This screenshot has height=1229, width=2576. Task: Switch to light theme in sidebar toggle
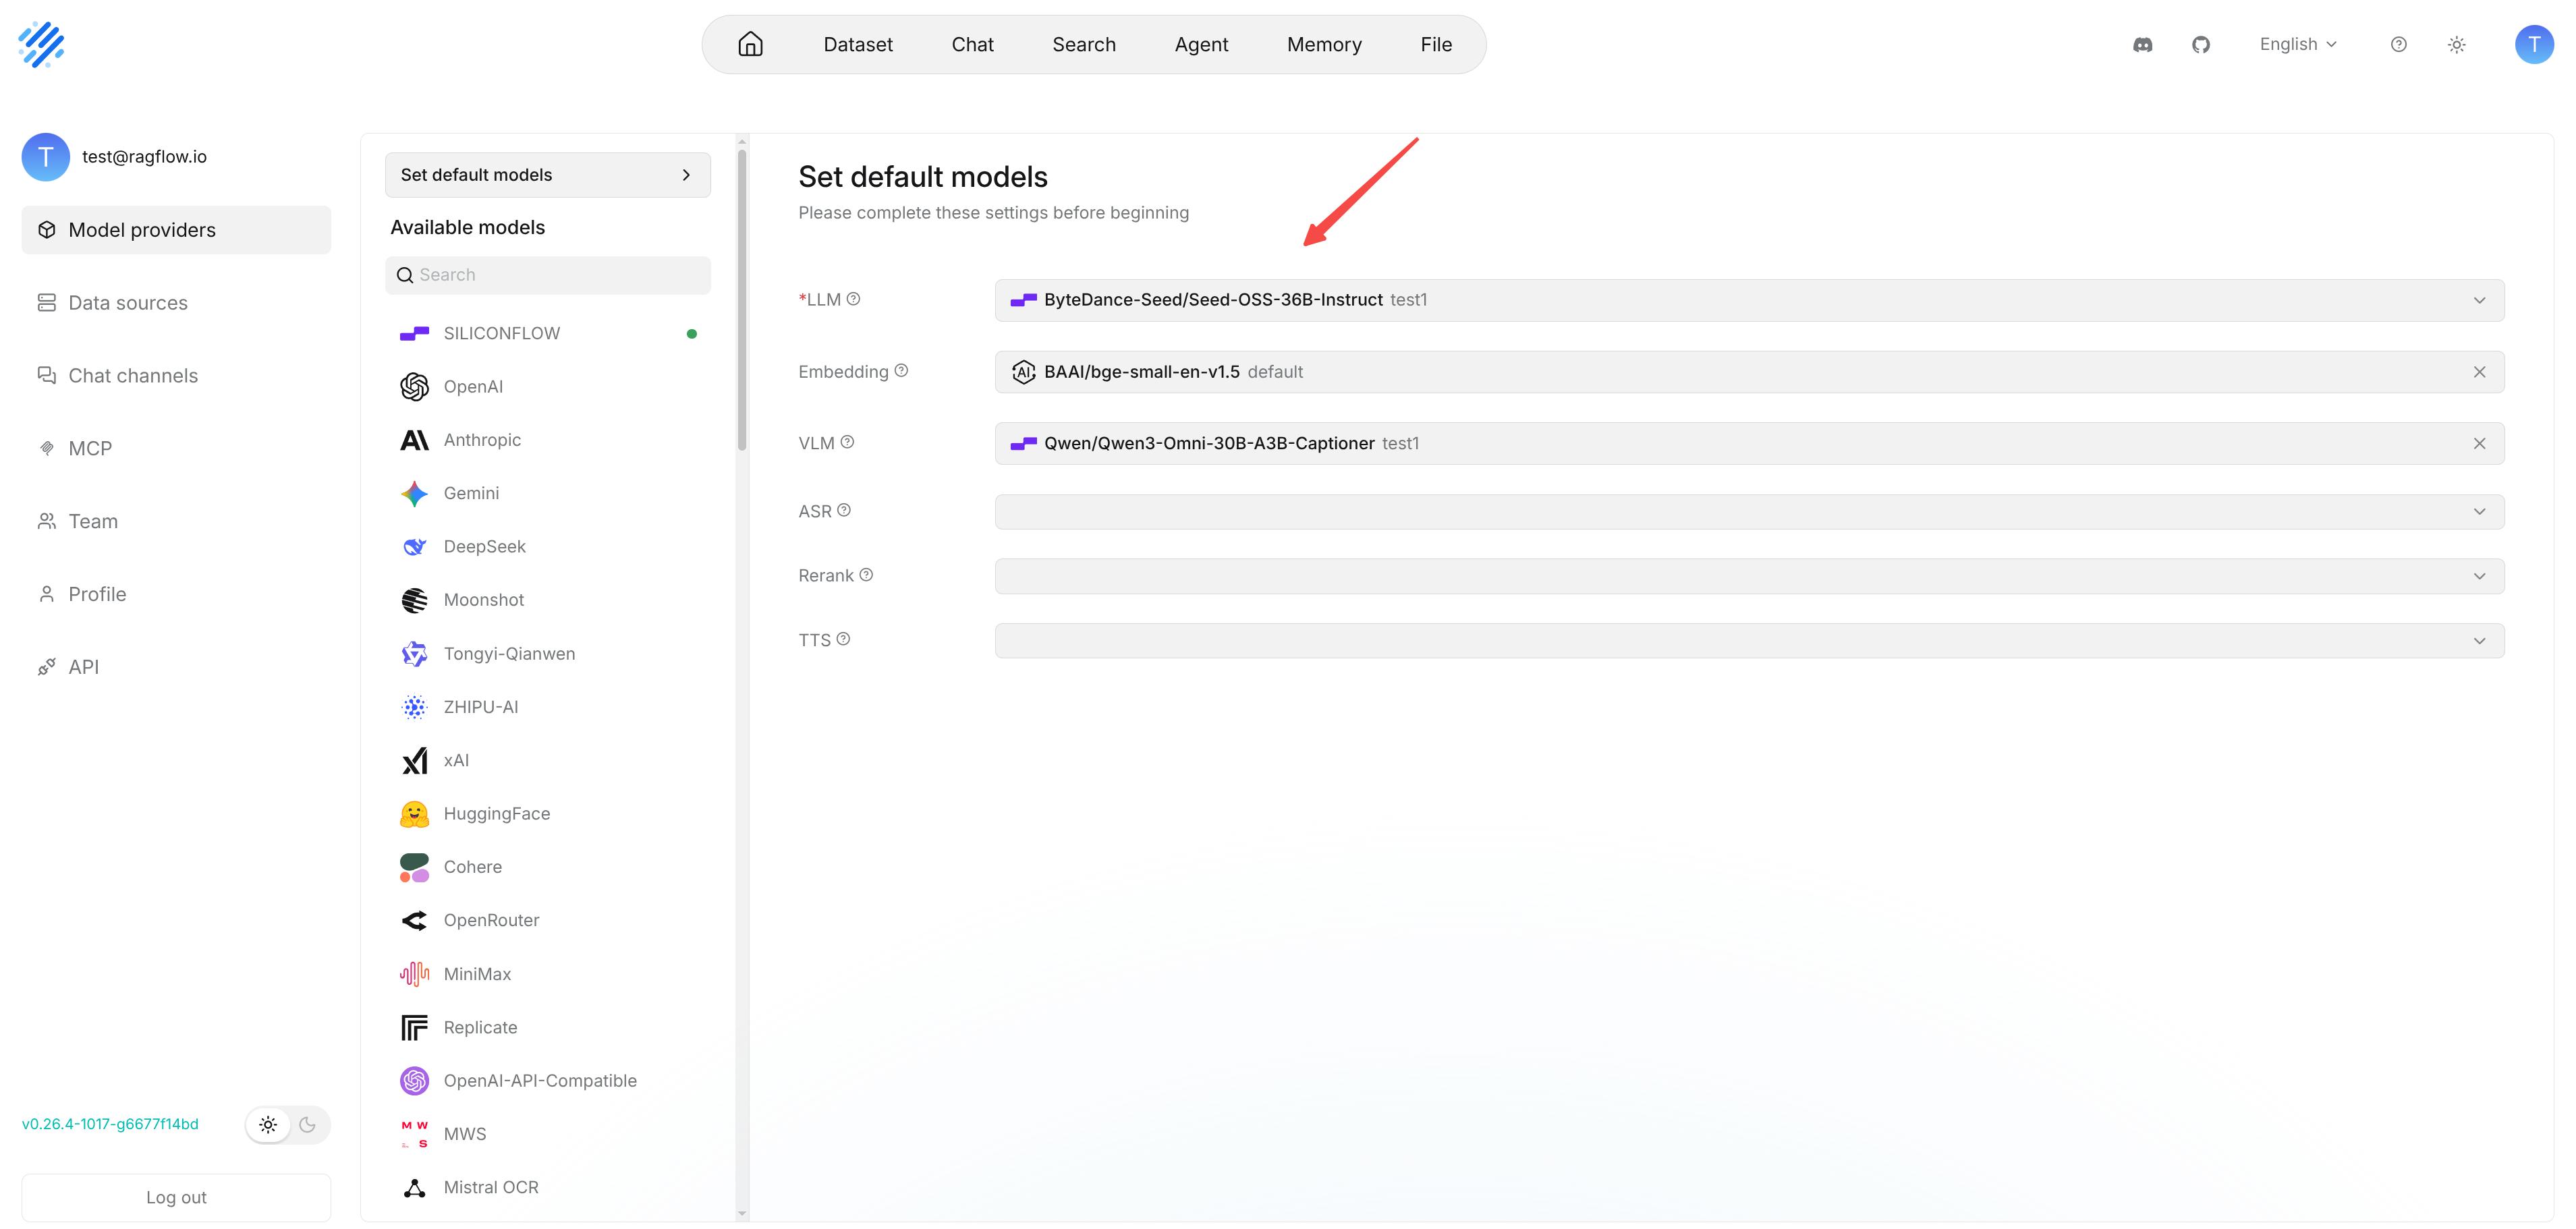(268, 1125)
